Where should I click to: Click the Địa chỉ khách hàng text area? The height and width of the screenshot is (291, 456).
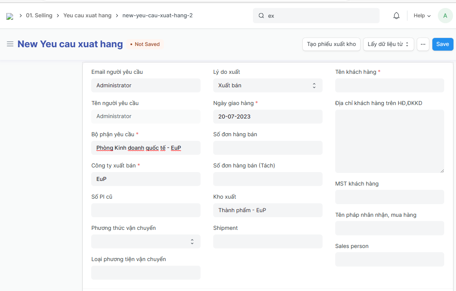pyautogui.click(x=389, y=141)
